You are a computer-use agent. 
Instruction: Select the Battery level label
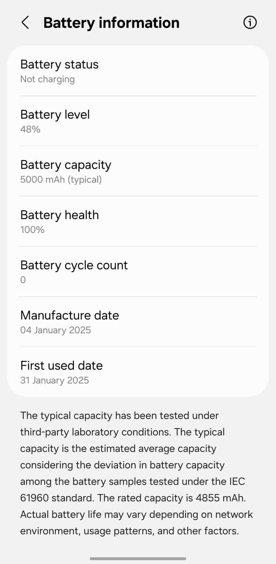pyautogui.click(x=55, y=115)
